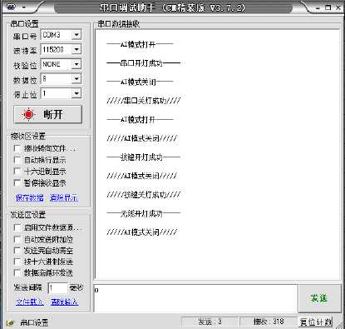The height and width of the screenshot is (329, 345).
Task: Enable 暂停接收显示 checkbox
Action: [17, 183]
